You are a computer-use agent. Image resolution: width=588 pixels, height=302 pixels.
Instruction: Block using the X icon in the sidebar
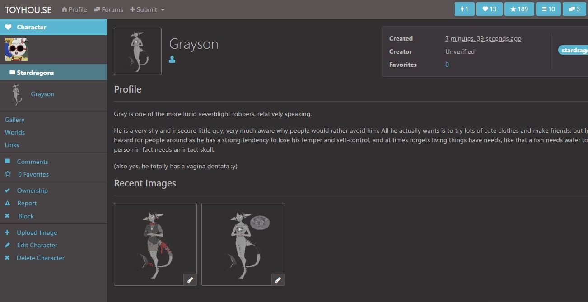(7, 216)
